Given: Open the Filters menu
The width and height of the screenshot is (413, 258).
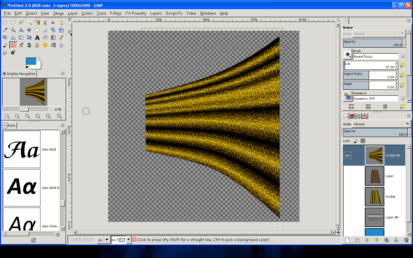Looking at the screenshot, I should tap(116, 13).
